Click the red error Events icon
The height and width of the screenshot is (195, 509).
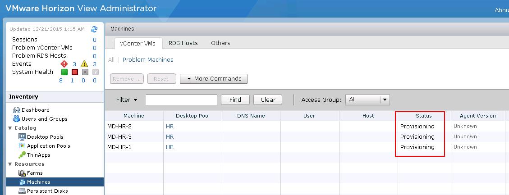pyautogui.click(x=64, y=64)
